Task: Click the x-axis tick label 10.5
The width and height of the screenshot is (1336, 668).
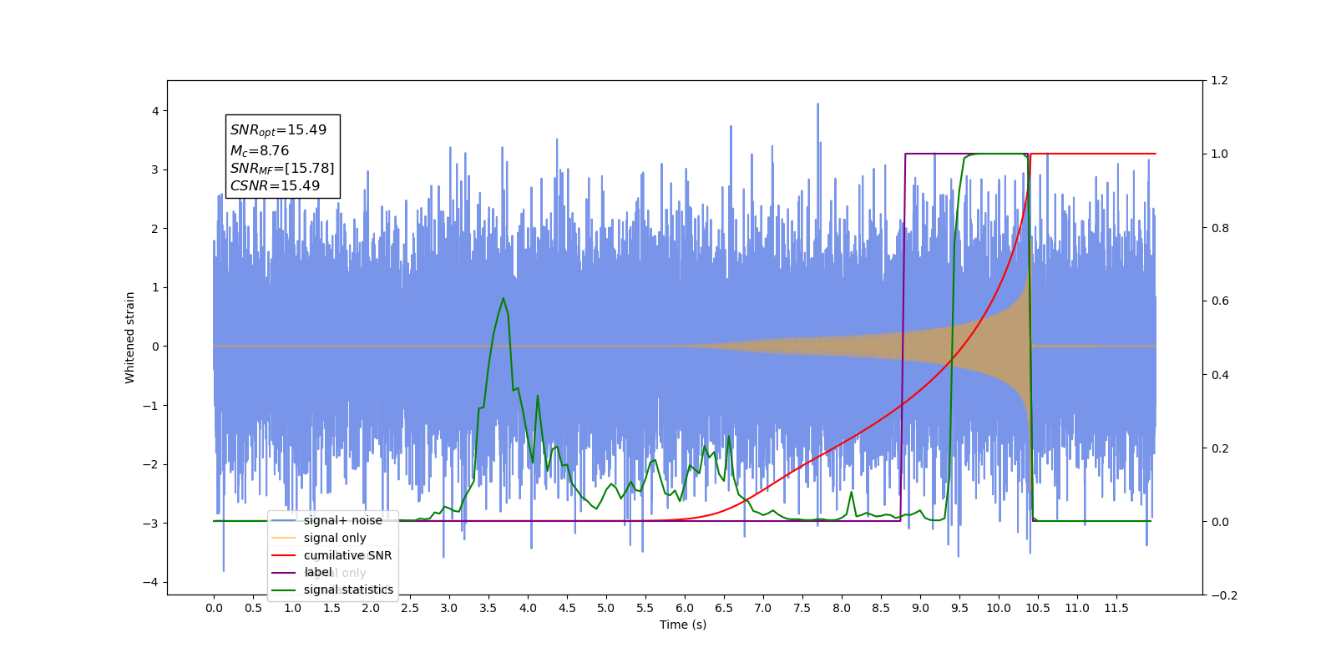Action: [1038, 608]
